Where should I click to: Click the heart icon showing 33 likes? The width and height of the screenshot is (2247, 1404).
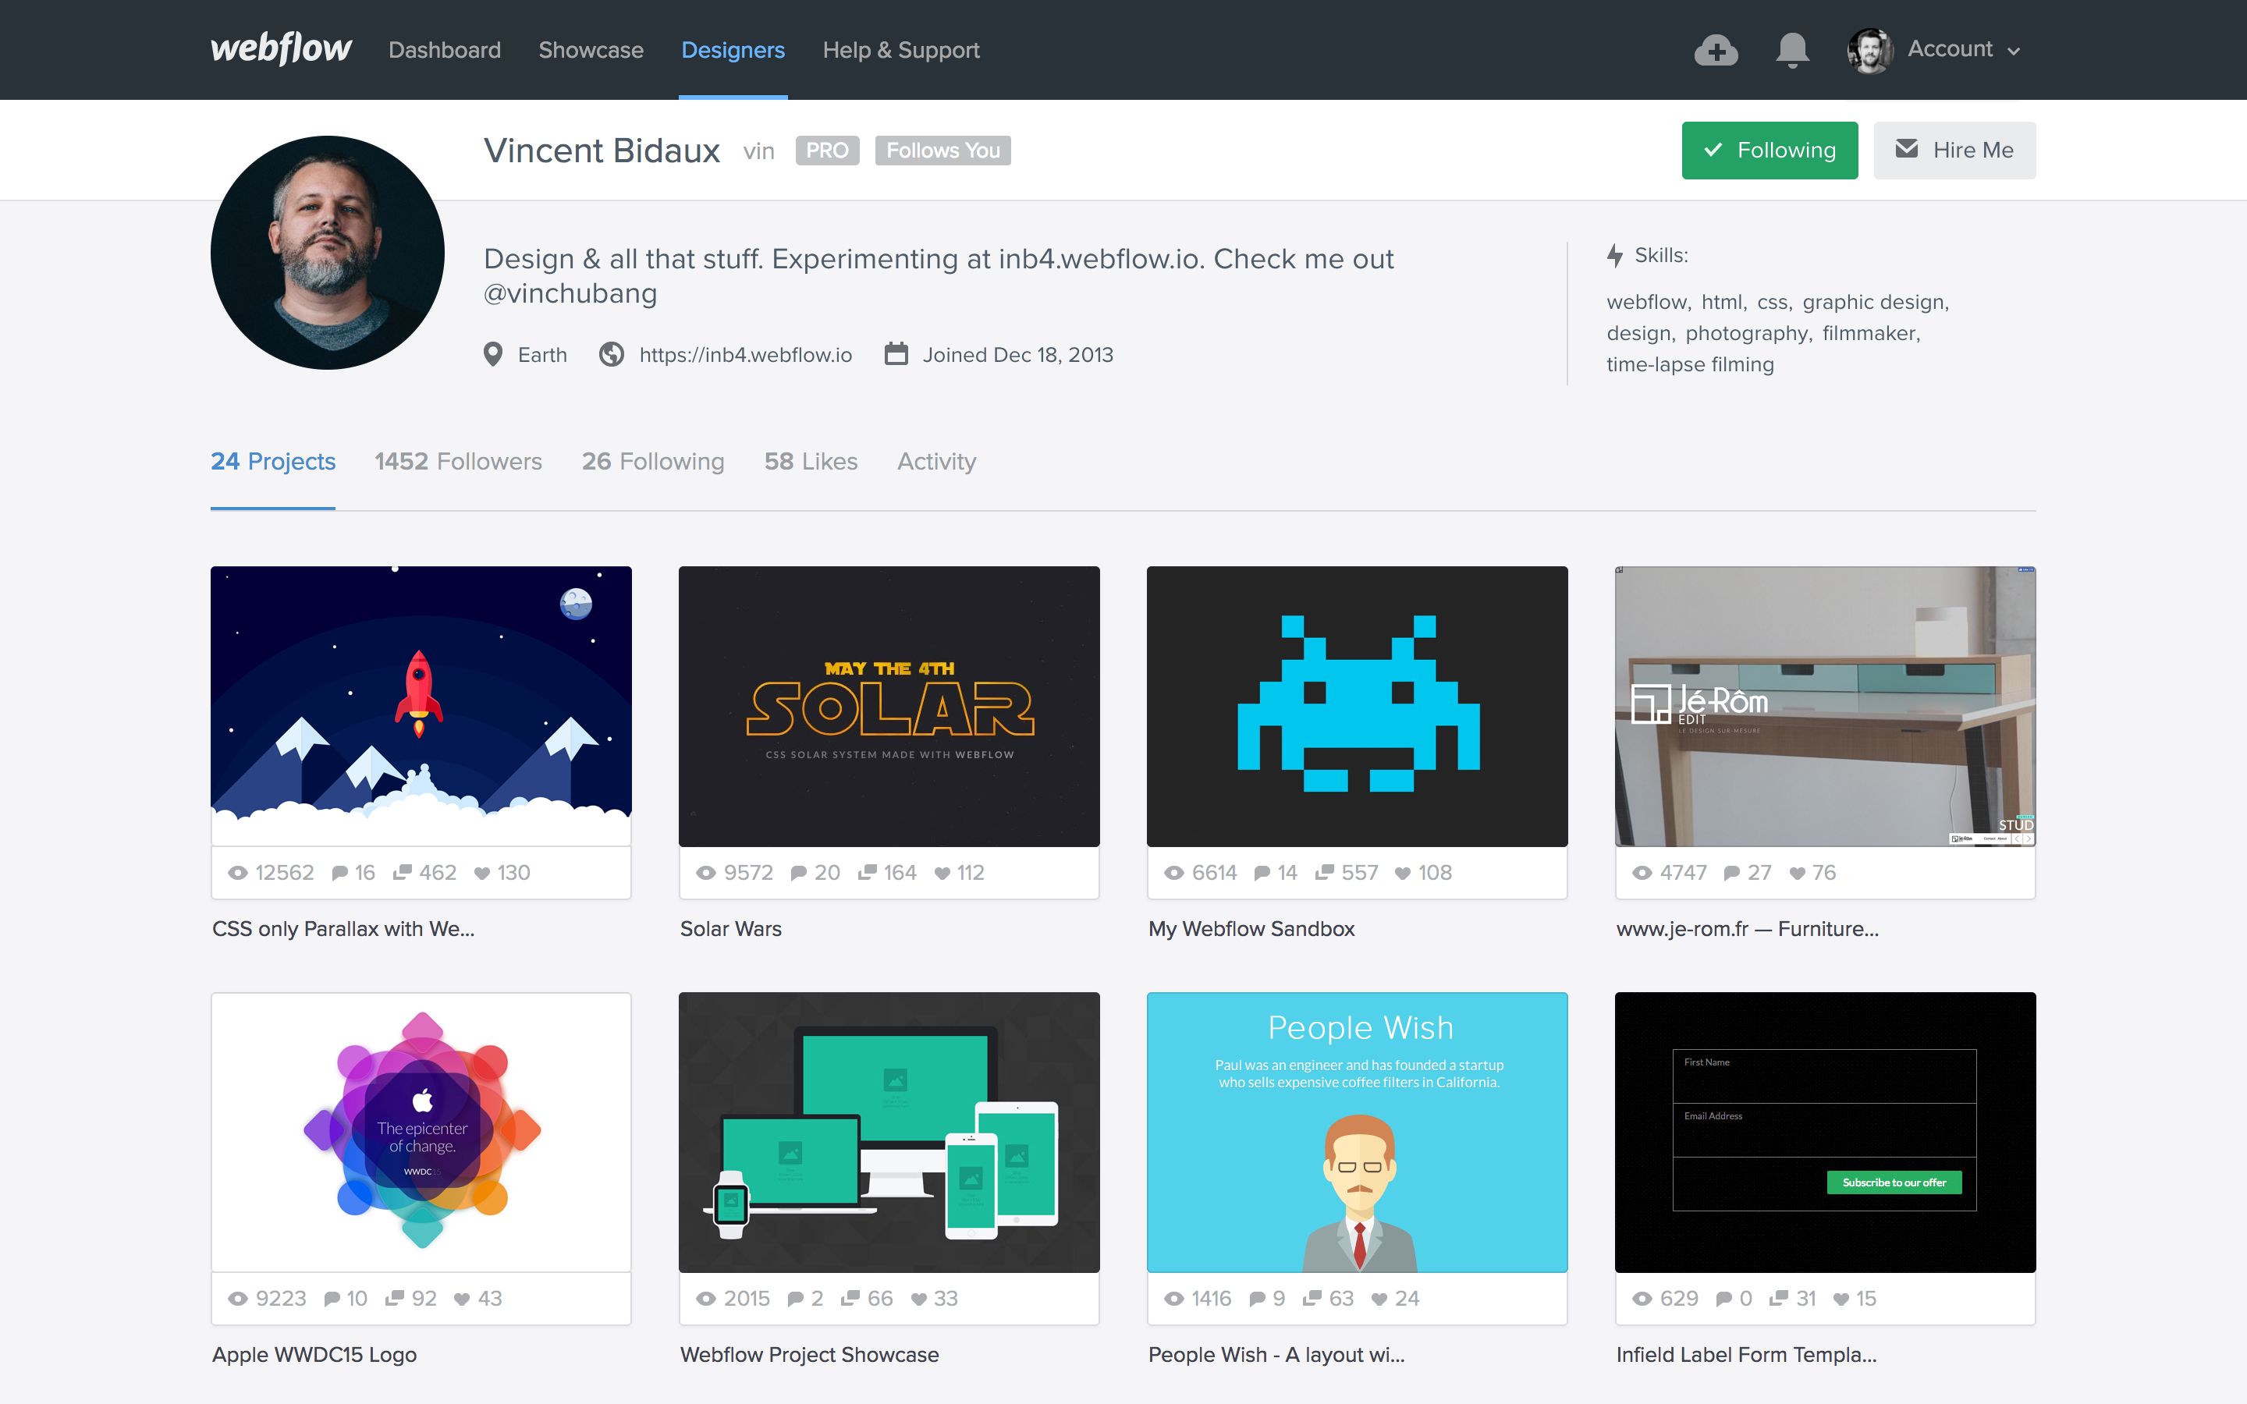coord(918,1299)
